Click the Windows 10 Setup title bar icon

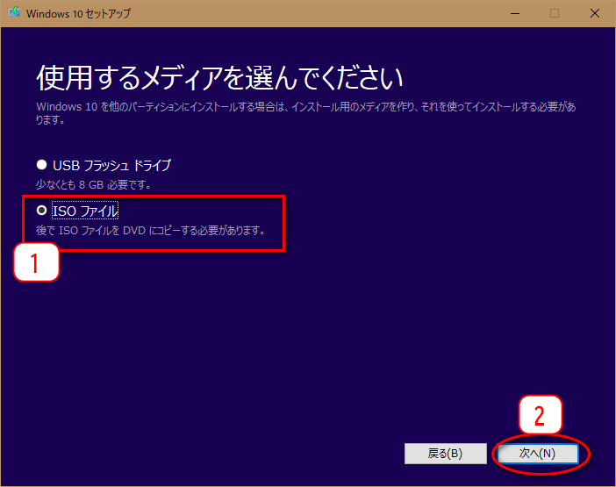coord(14,13)
